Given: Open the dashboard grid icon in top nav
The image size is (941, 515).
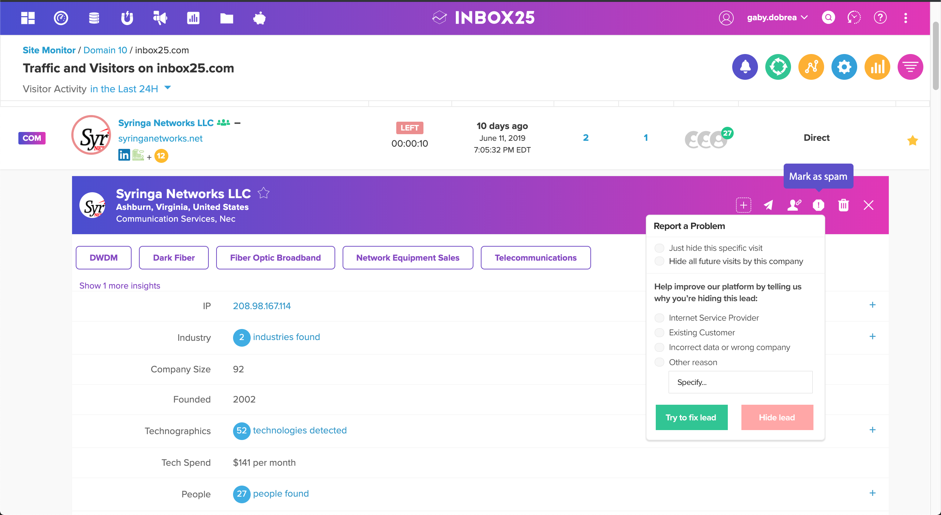Looking at the screenshot, I should [28, 18].
